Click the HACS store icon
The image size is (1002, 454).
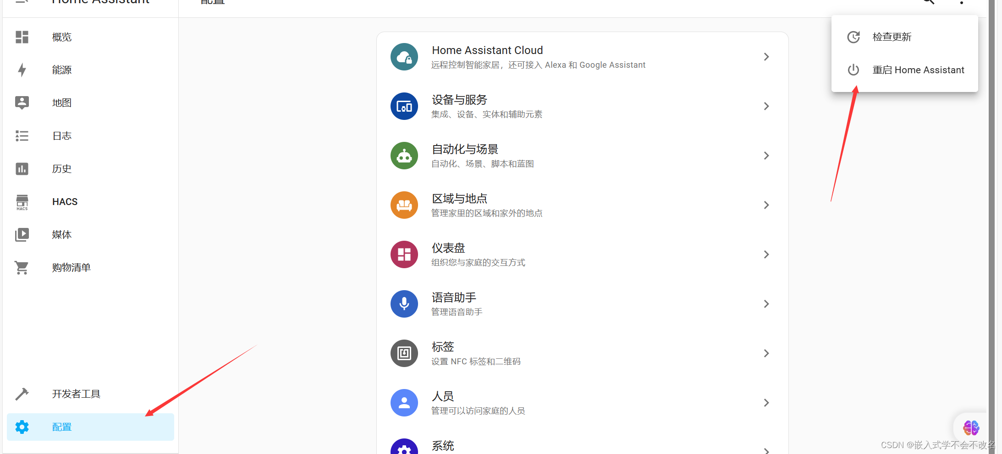point(22,202)
